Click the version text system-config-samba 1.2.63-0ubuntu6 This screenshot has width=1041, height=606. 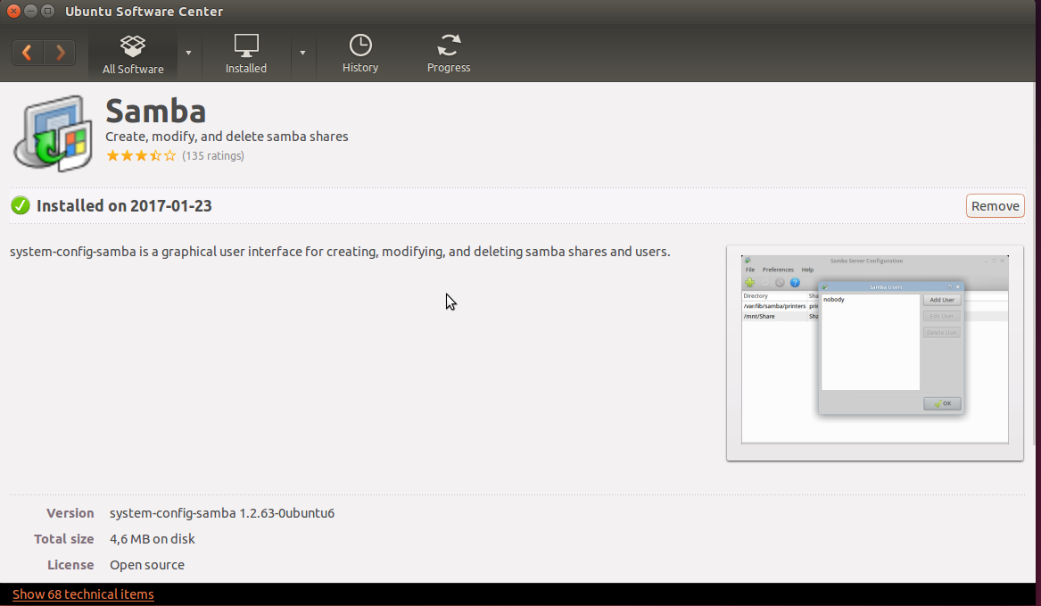[222, 513]
